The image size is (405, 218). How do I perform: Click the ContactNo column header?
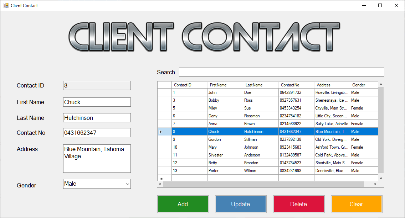coord(296,85)
